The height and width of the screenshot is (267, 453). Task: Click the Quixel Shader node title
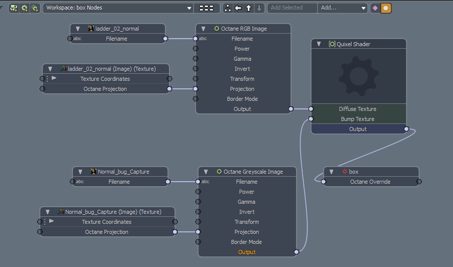(x=354, y=44)
